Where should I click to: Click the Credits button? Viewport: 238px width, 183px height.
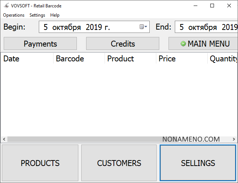pos(123,44)
